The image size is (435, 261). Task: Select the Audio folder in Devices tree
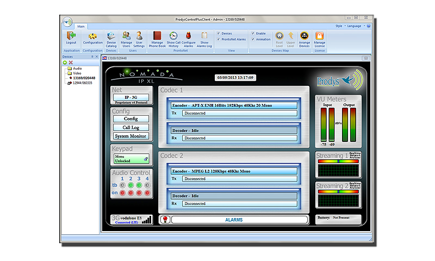(77, 69)
